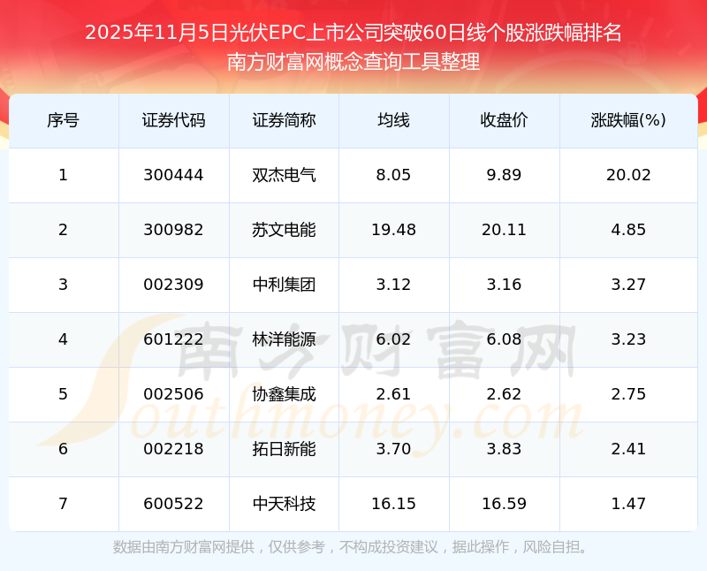Screen dimensions: 707x571
Task: Click moving average value 19.48
Action: click(393, 230)
